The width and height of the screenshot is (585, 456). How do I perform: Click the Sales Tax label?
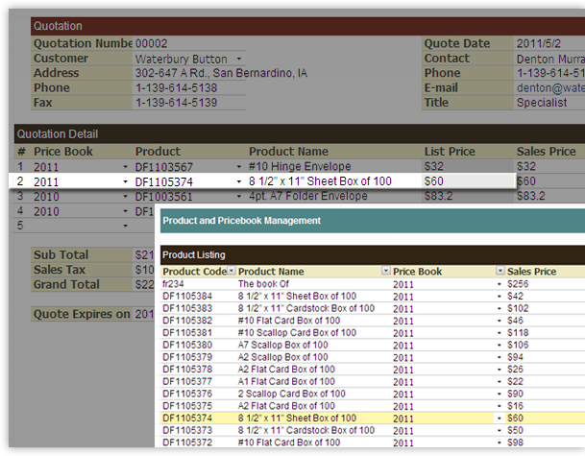[60, 270]
